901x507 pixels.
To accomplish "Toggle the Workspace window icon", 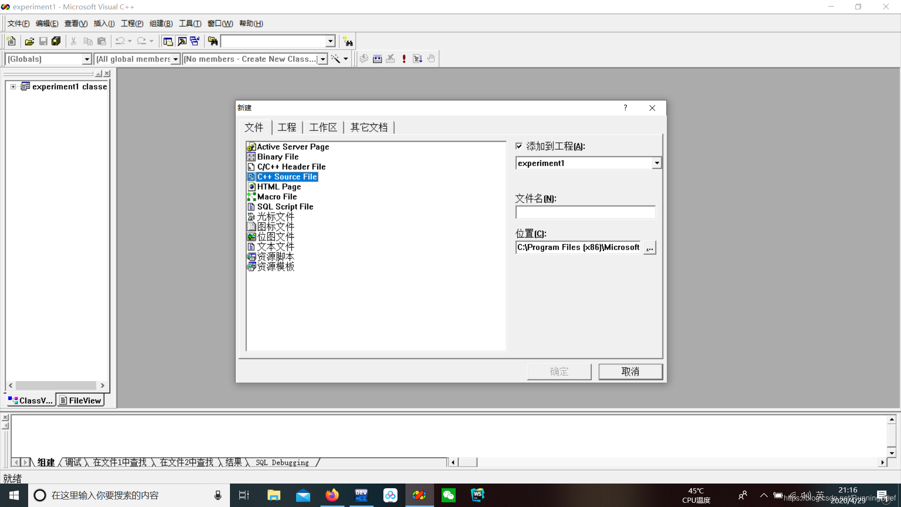I will [x=168, y=41].
